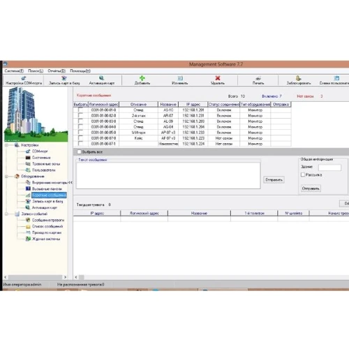Tick checkbox for row 0001-01-00-07-0

point(80,138)
